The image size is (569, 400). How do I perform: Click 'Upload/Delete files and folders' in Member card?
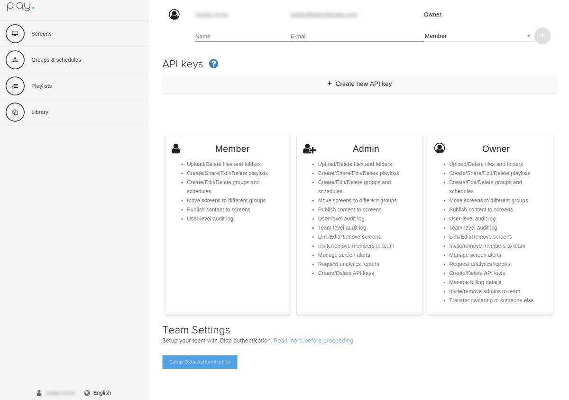coord(224,164)
